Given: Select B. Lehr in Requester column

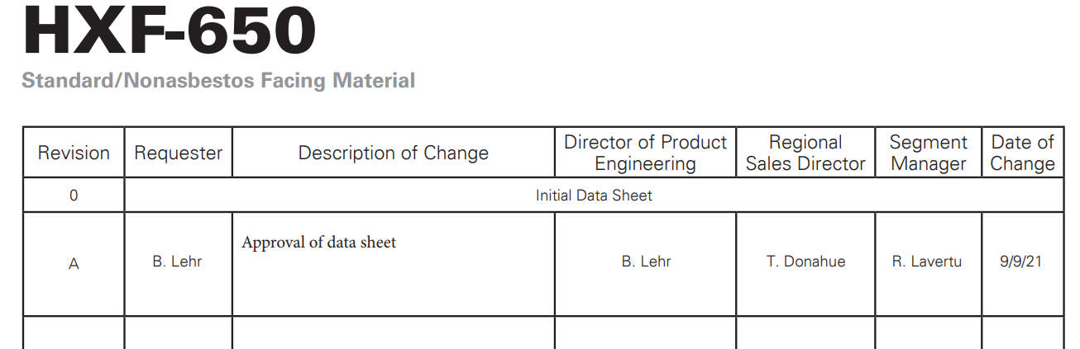Looking at the screenshot, I should coord(178,262).
